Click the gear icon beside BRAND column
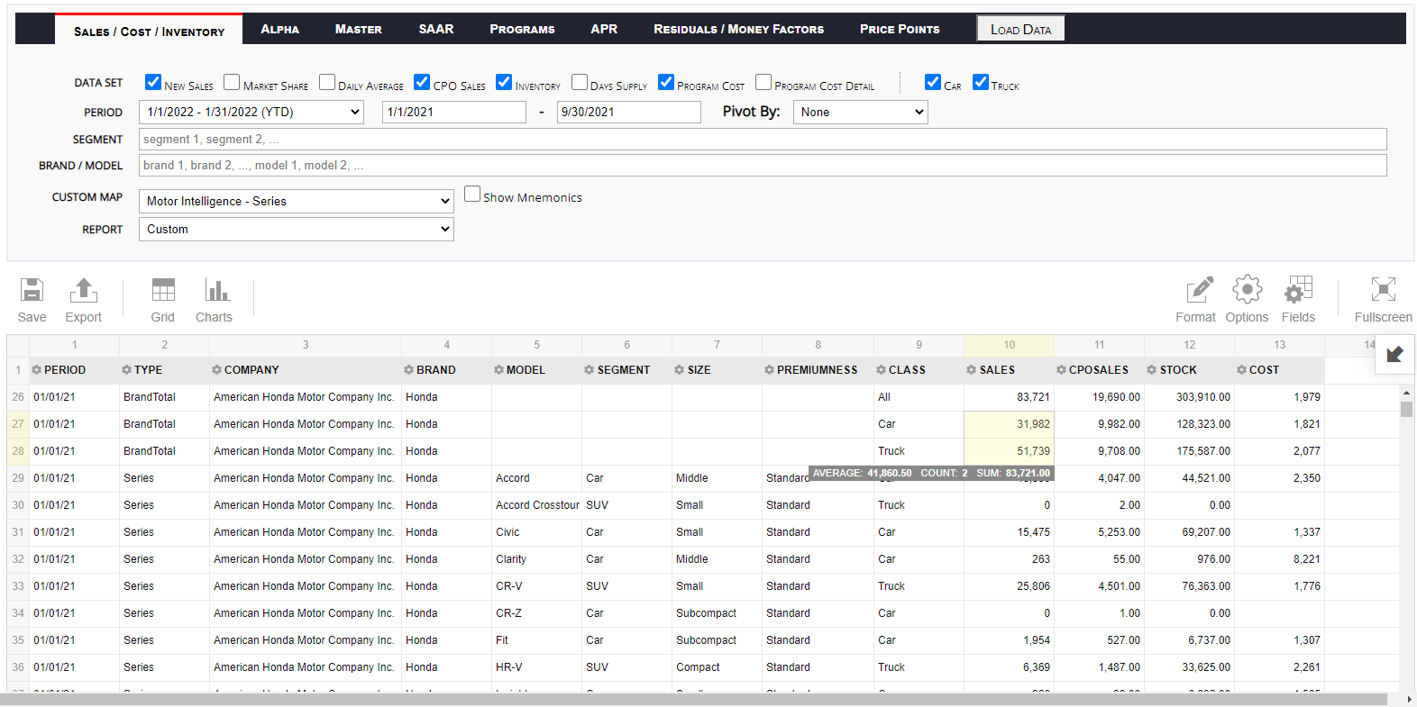The width and height of the screenshot is (1417, 707). coord(409,370)
